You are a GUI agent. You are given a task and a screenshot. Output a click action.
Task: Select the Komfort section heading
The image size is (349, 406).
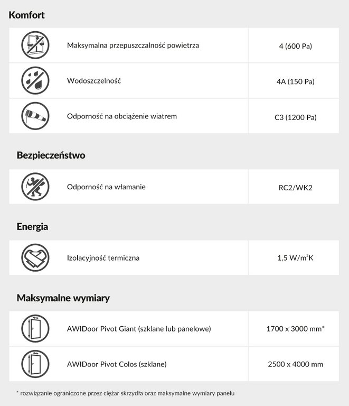pyautogui.click(x=26, y=15)
